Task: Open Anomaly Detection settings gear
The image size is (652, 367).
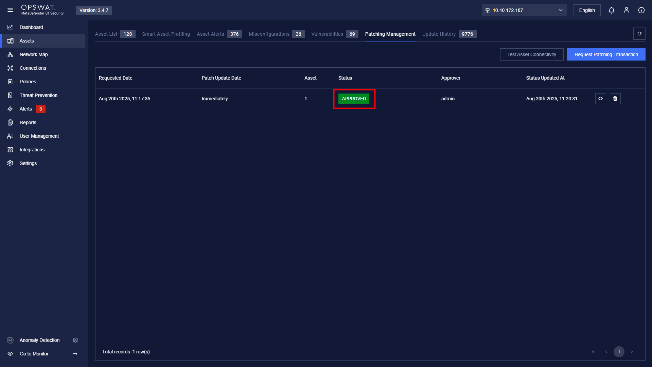Action: [75, 340]
